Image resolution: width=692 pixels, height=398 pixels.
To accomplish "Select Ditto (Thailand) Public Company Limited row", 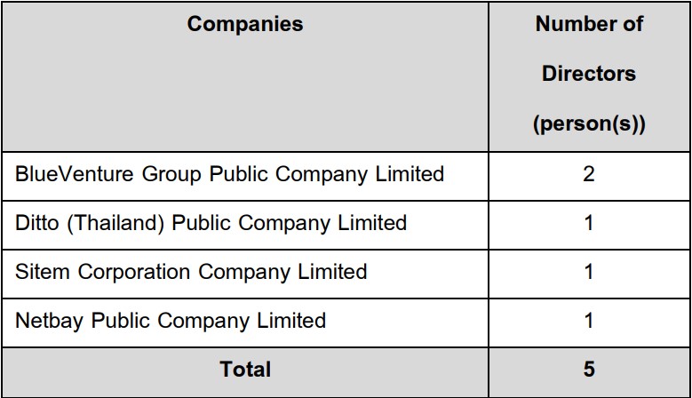I will (x=346, y=225).
